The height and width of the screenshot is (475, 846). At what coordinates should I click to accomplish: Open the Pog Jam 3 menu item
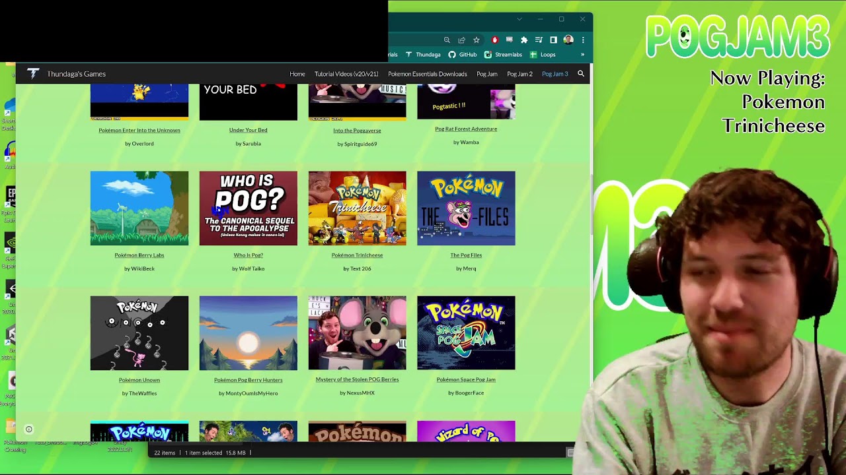pyautogui.click(x=555, y=74)
